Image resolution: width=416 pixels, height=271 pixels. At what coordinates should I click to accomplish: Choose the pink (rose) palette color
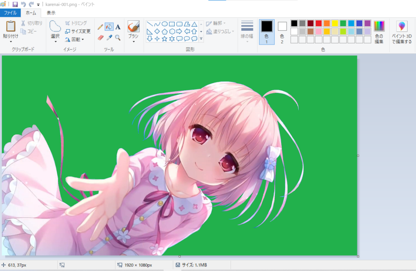point(319,32)
